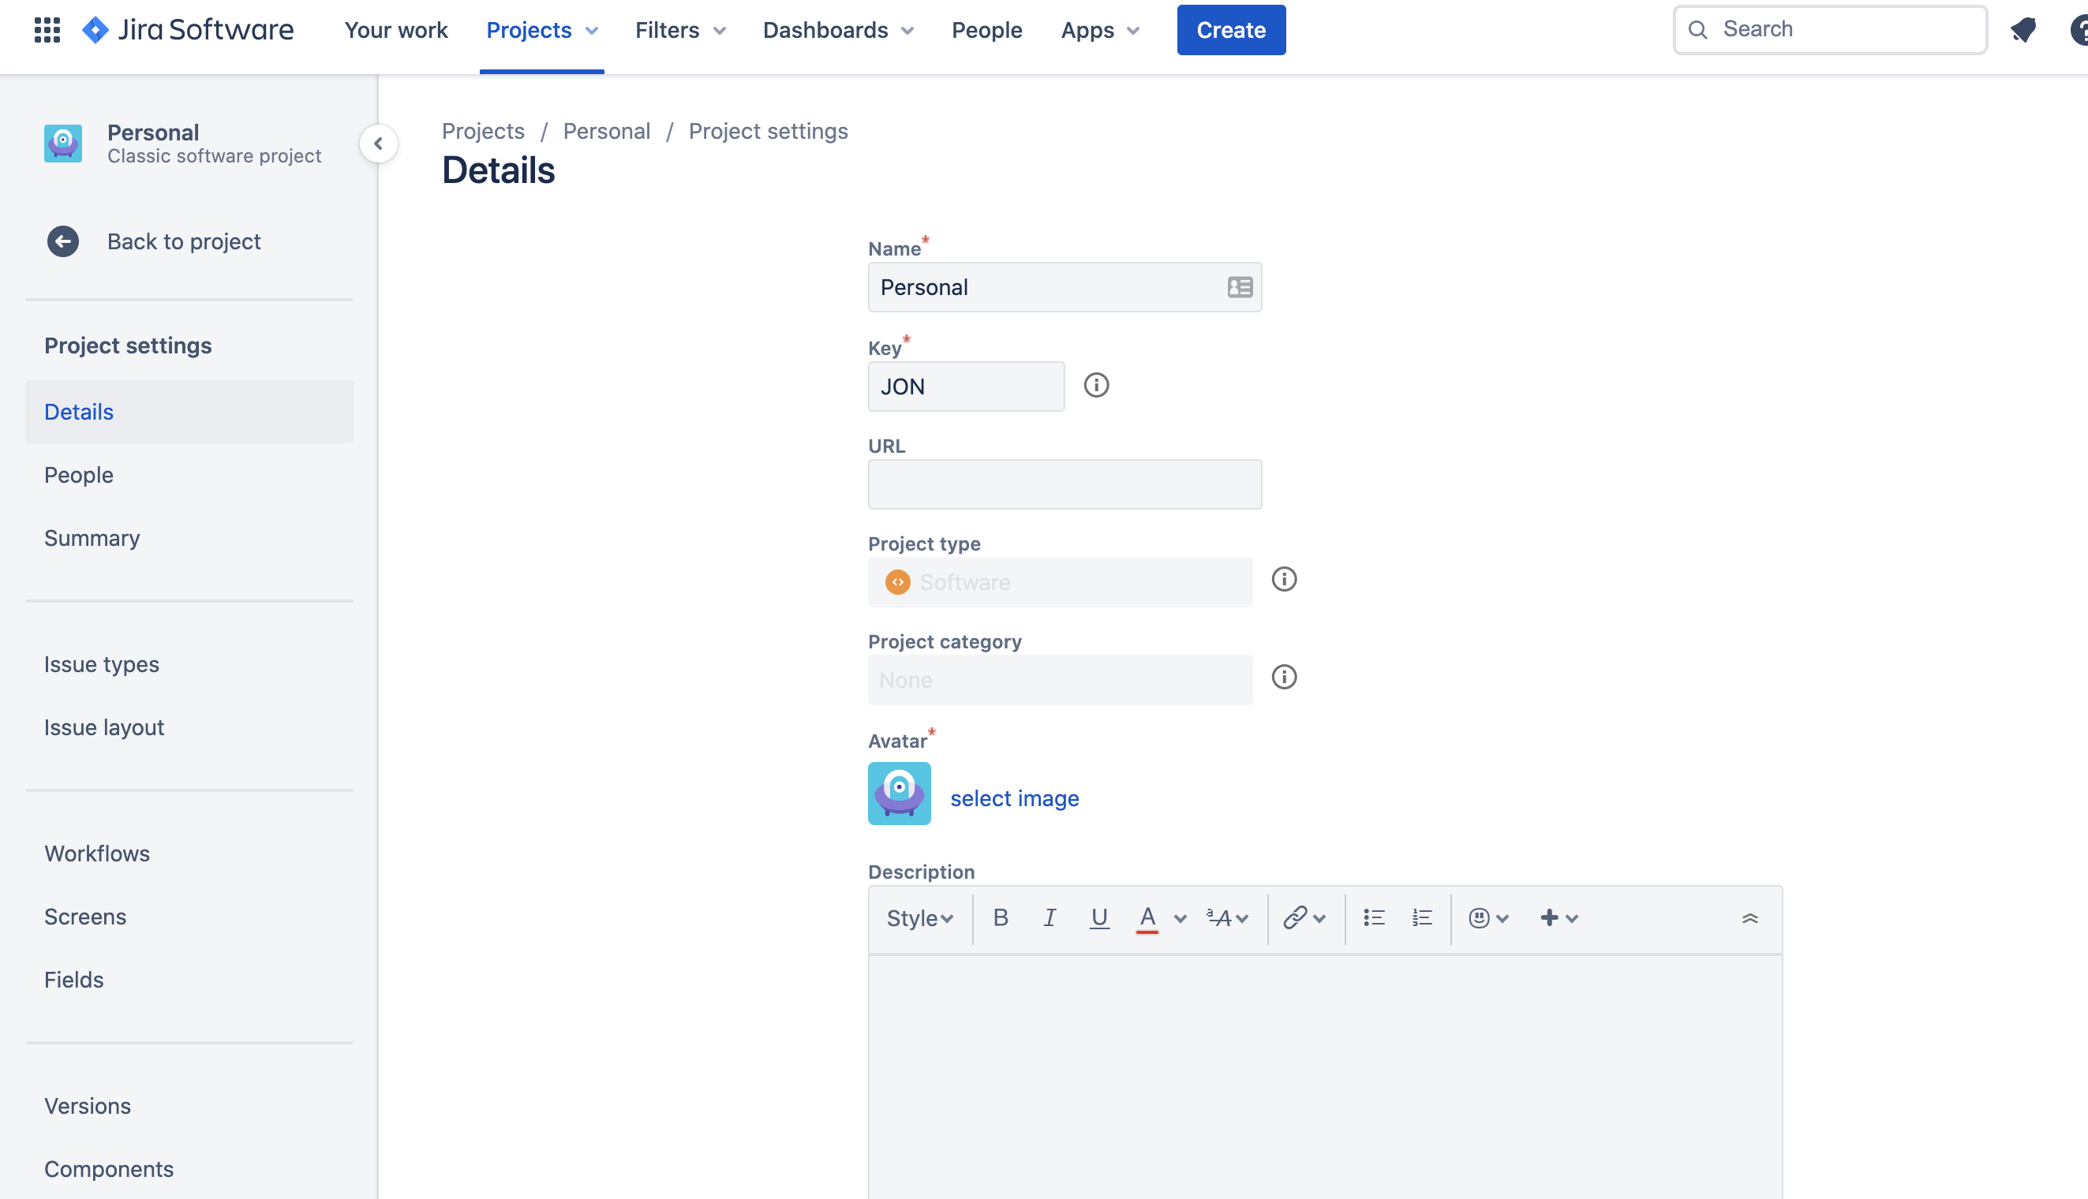Apply the text color A button

point(1147,918)
